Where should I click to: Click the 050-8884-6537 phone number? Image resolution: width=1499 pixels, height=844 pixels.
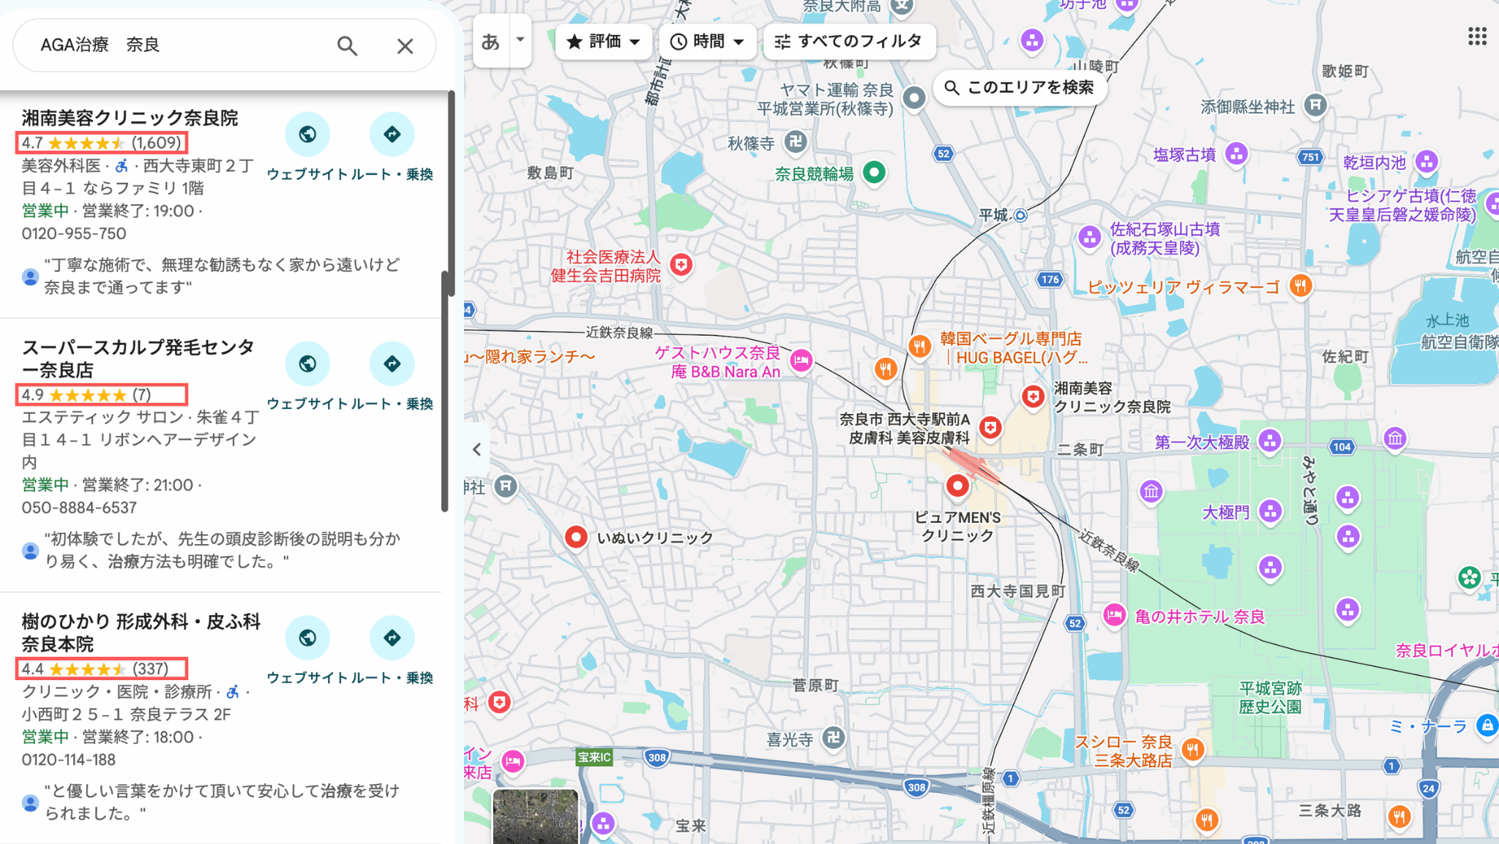click(x=79, y=508)
